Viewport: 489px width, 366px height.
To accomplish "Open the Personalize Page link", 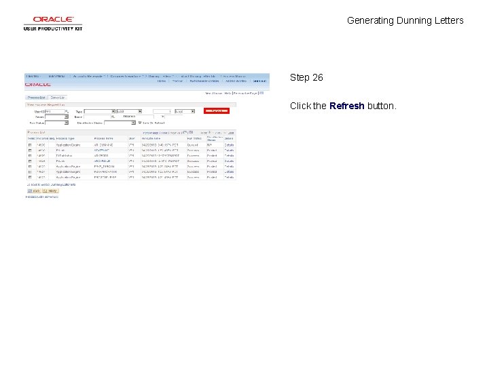I will click(x=245, y=94).
